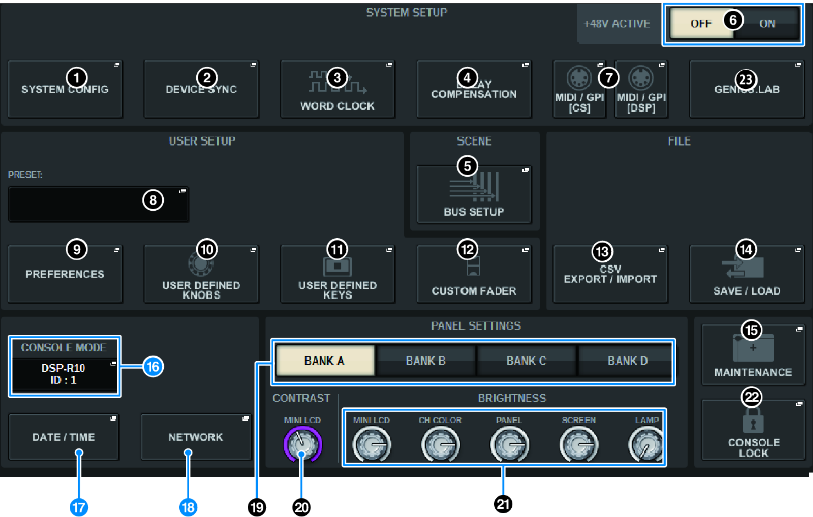Image resolution: width=813 pixels, height=517 pixels.
Task: Open the SAVE/LOAD file popup
Action: (x=746, y=274)
